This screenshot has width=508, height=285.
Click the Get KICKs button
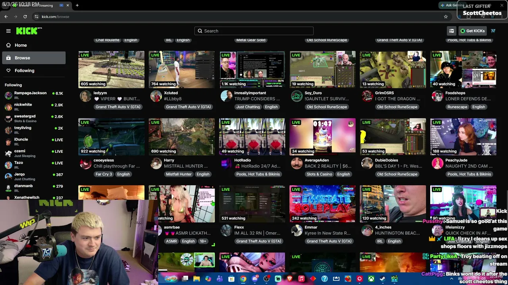(x=472, y=31)
